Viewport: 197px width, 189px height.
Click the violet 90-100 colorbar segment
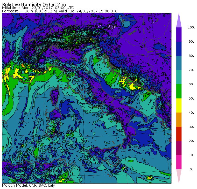pyautogui.click(x=179, y=34)
